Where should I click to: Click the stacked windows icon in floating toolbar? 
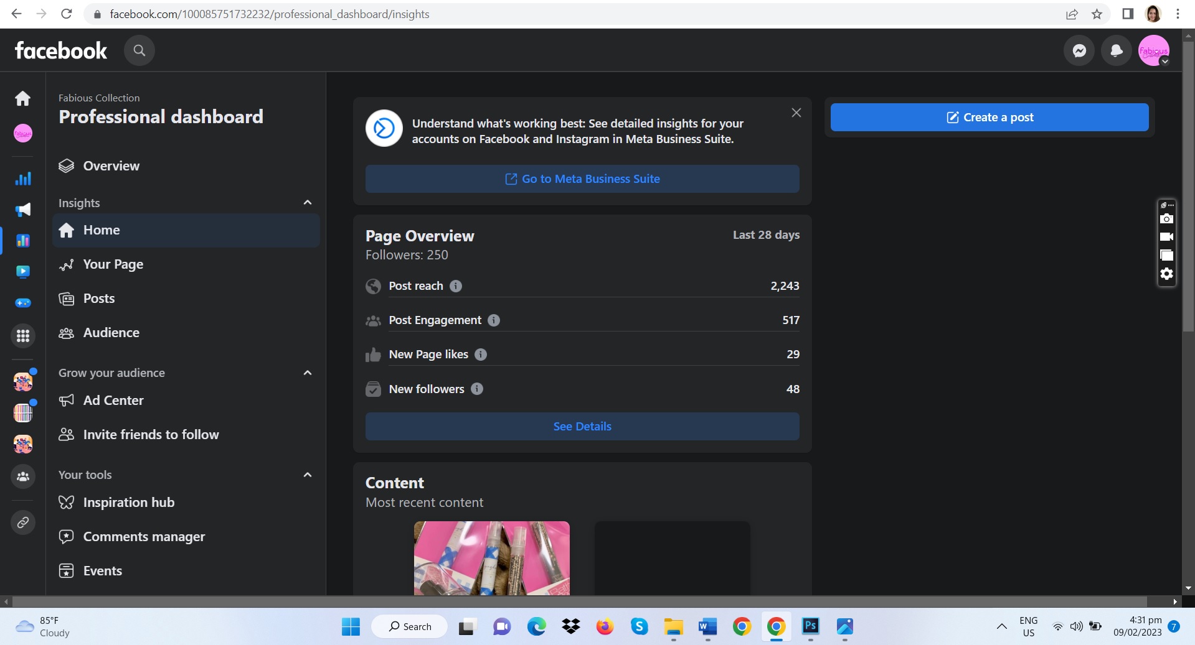(1167, 255)
